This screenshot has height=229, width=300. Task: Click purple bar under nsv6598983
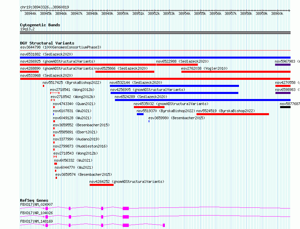[x=283, y=93]
